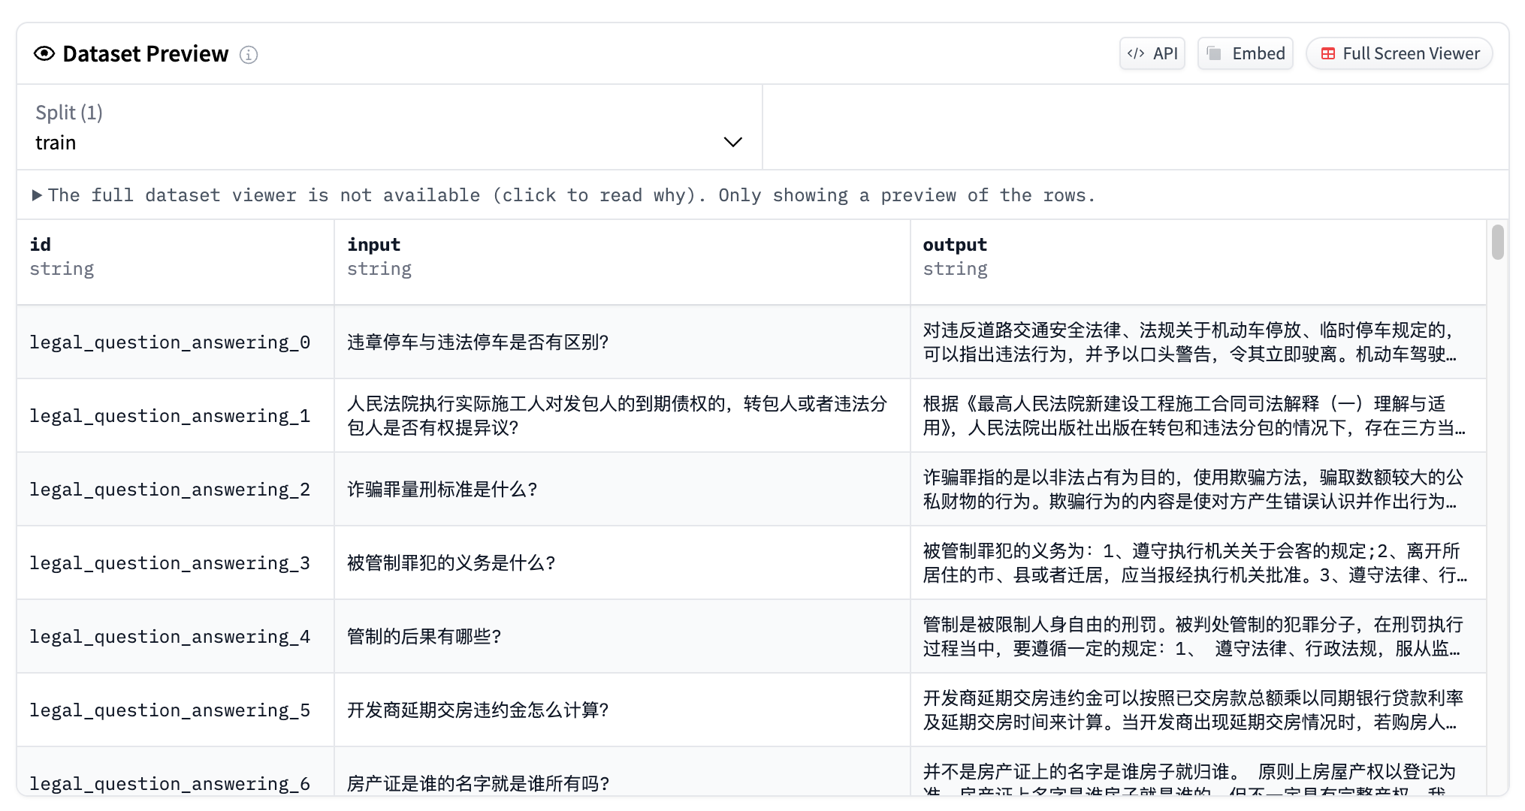The height and width of the screenshot is (811, 1525).
Task: Click the split dropdown chevron arrow
Action: click(732, 142)
